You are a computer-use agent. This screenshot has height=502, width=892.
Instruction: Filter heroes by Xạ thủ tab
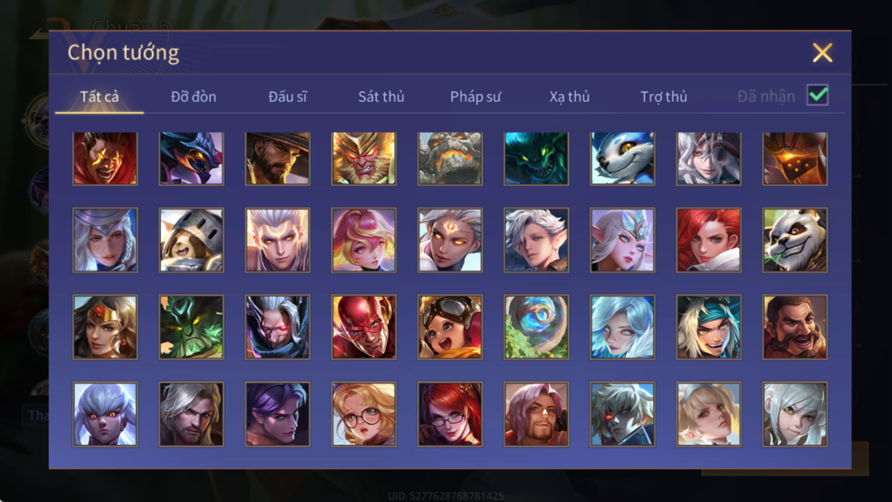coord(569,96)
